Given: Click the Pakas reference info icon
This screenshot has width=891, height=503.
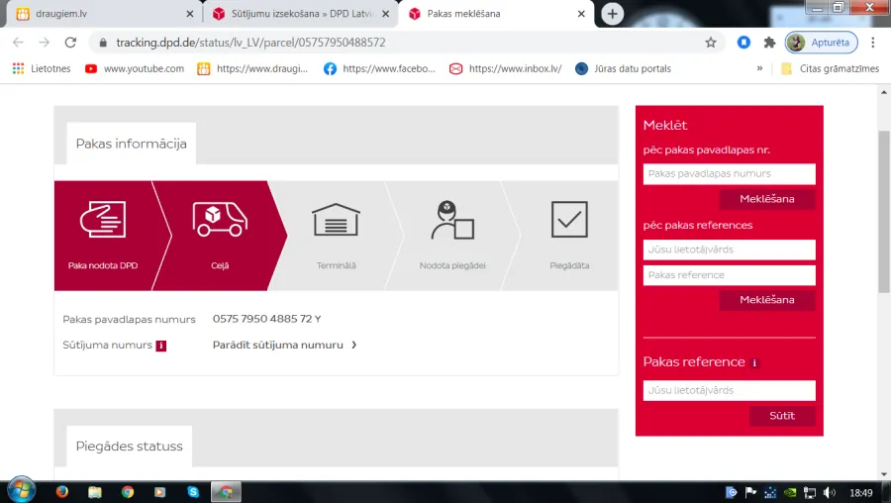Looking at the screenshot, I should coord(754,363).
